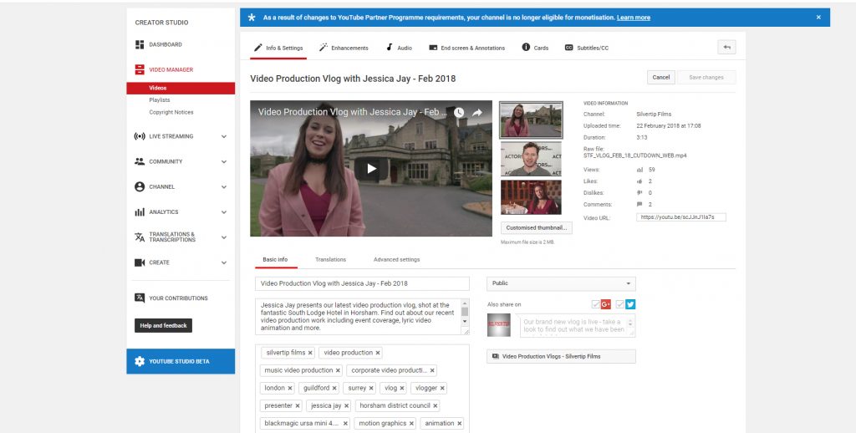Open the Subtitles/CC tab
The width and height of the screenshot is (856, 433).
pyautogui.click(x=586, y=48)
